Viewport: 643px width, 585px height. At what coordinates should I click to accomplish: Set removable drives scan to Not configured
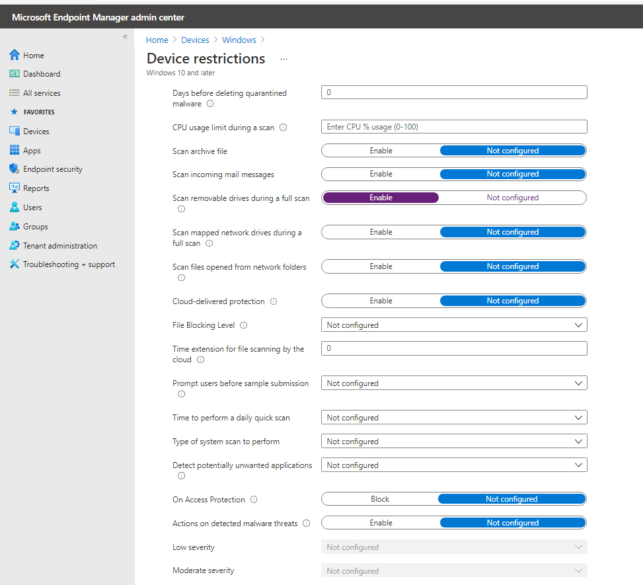tap(512, 198)
